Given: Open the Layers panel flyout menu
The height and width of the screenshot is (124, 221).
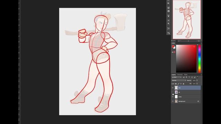Looking at the screenshot, I should click(x=201, y=75).
